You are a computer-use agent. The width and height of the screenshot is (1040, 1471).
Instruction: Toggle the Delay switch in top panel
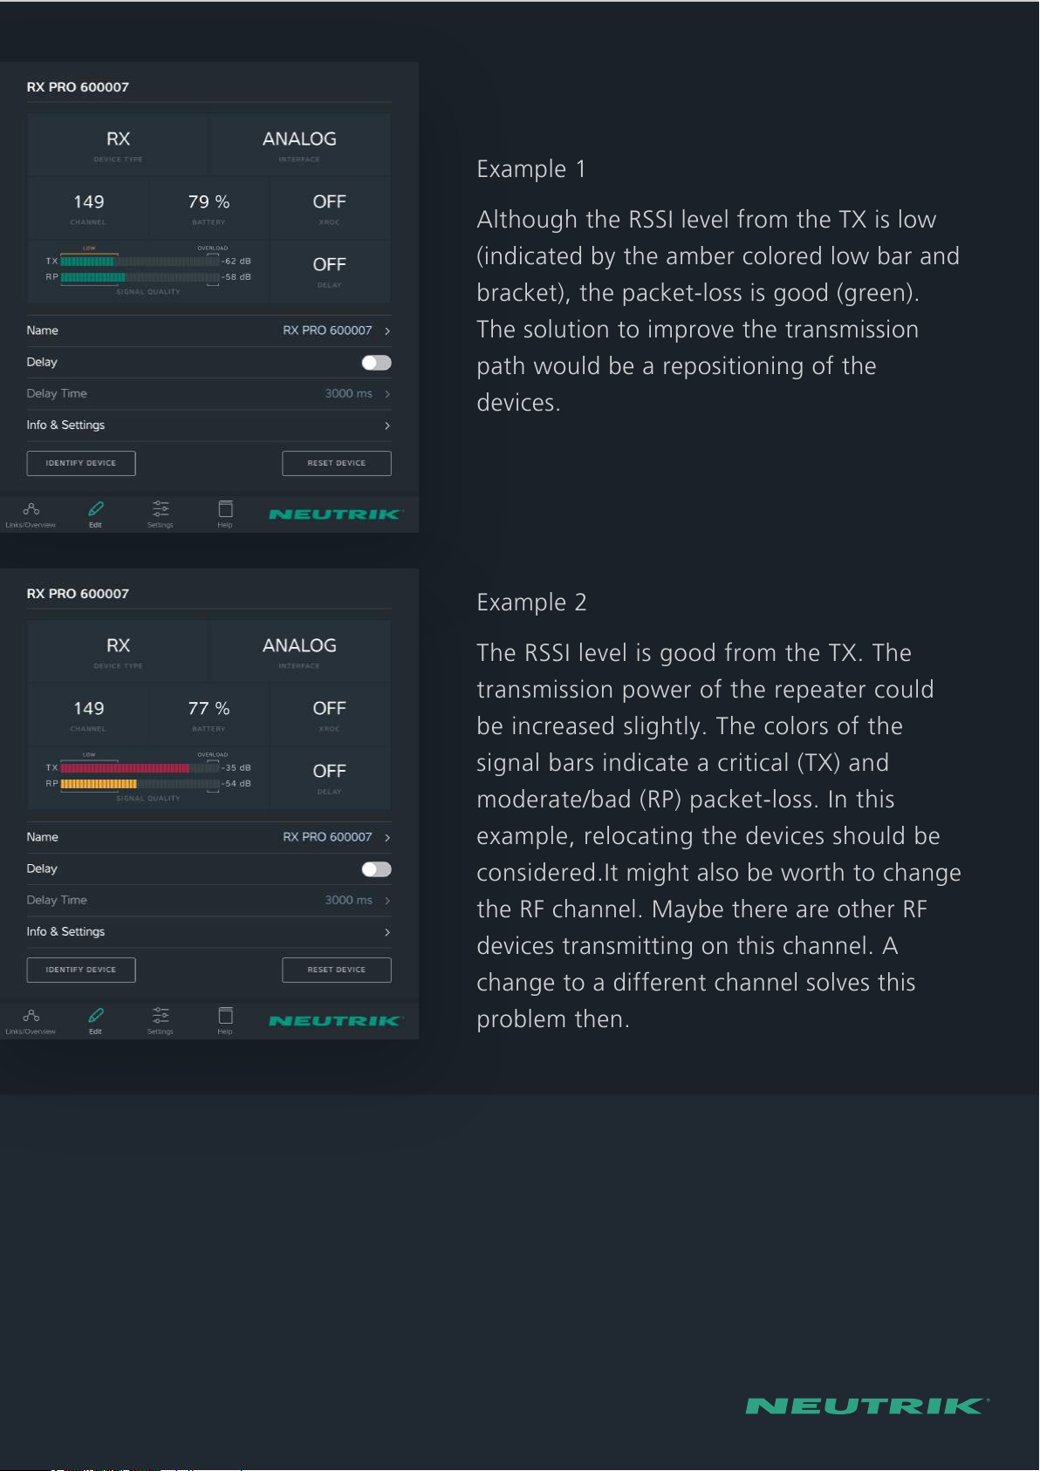click(x=377, y=363)
